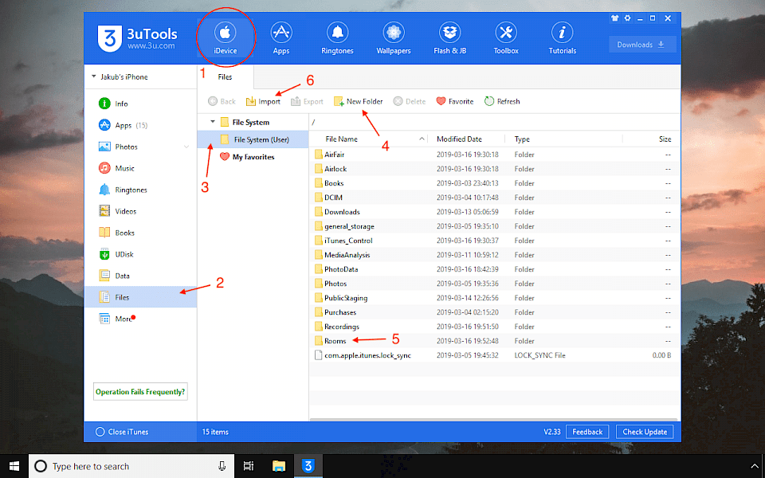Click Operation Fails Frequently? link
The width and height of the screenshot is (765, 478).
[x=140, y=392]
